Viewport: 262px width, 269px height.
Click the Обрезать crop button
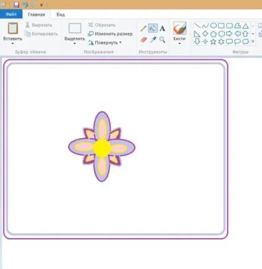tap(102, 25)
